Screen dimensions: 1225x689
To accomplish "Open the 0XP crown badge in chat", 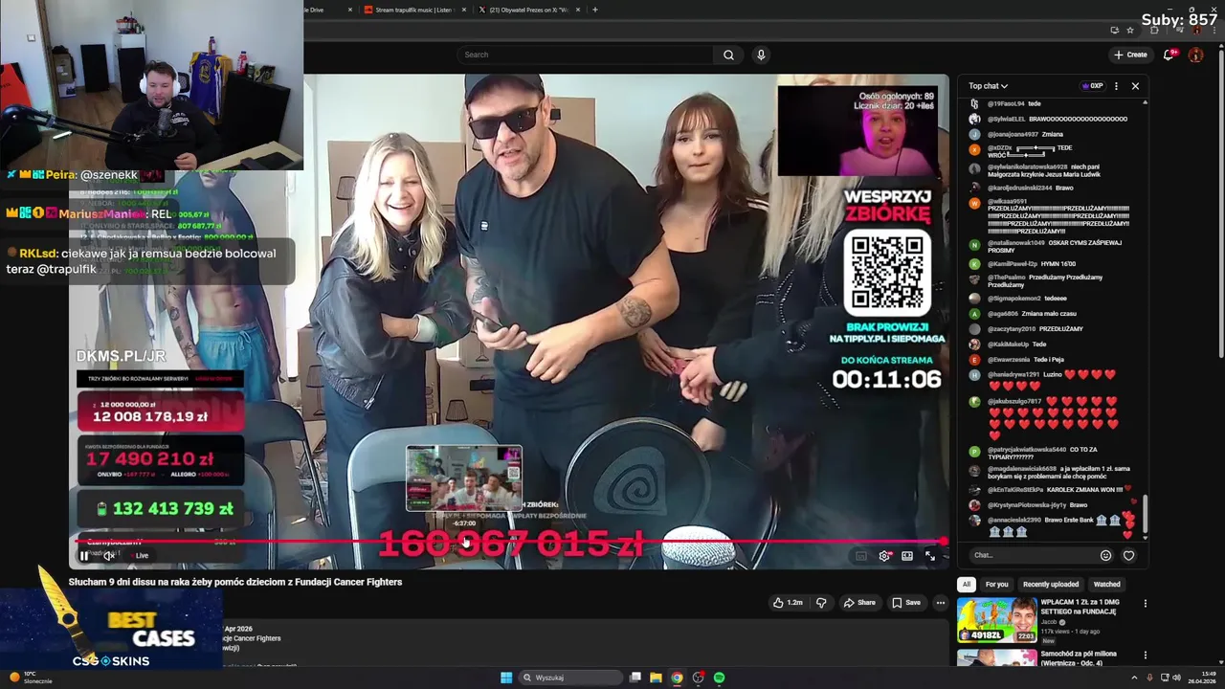I will (x=1092, y=86).
